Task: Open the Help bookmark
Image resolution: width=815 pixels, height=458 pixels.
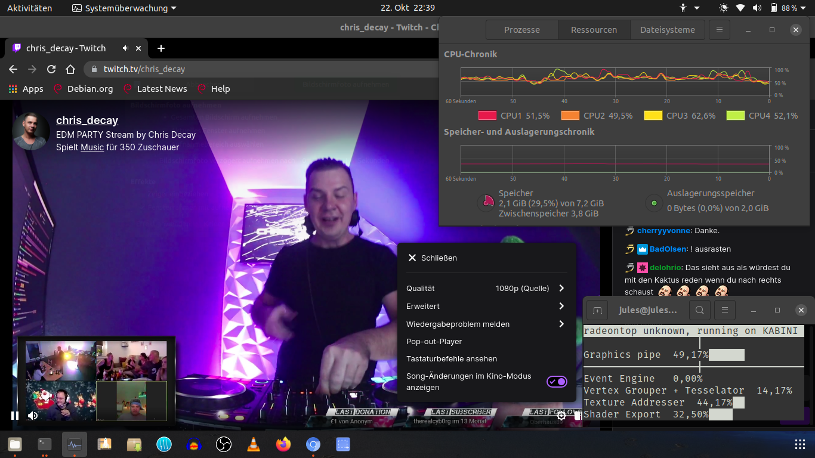Action: 214,89
